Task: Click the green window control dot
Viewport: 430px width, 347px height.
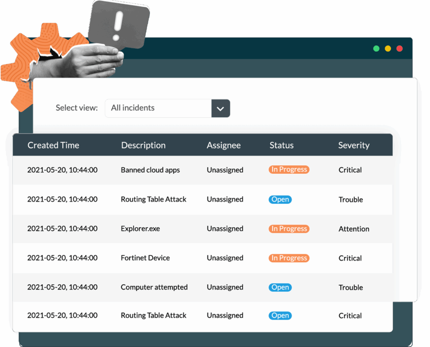Action: pyautogui.click(x=376, y=49)
